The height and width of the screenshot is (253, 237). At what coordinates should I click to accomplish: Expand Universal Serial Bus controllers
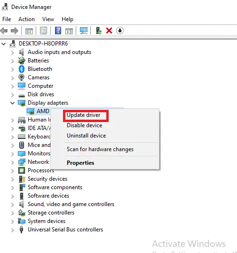(12, 230)
